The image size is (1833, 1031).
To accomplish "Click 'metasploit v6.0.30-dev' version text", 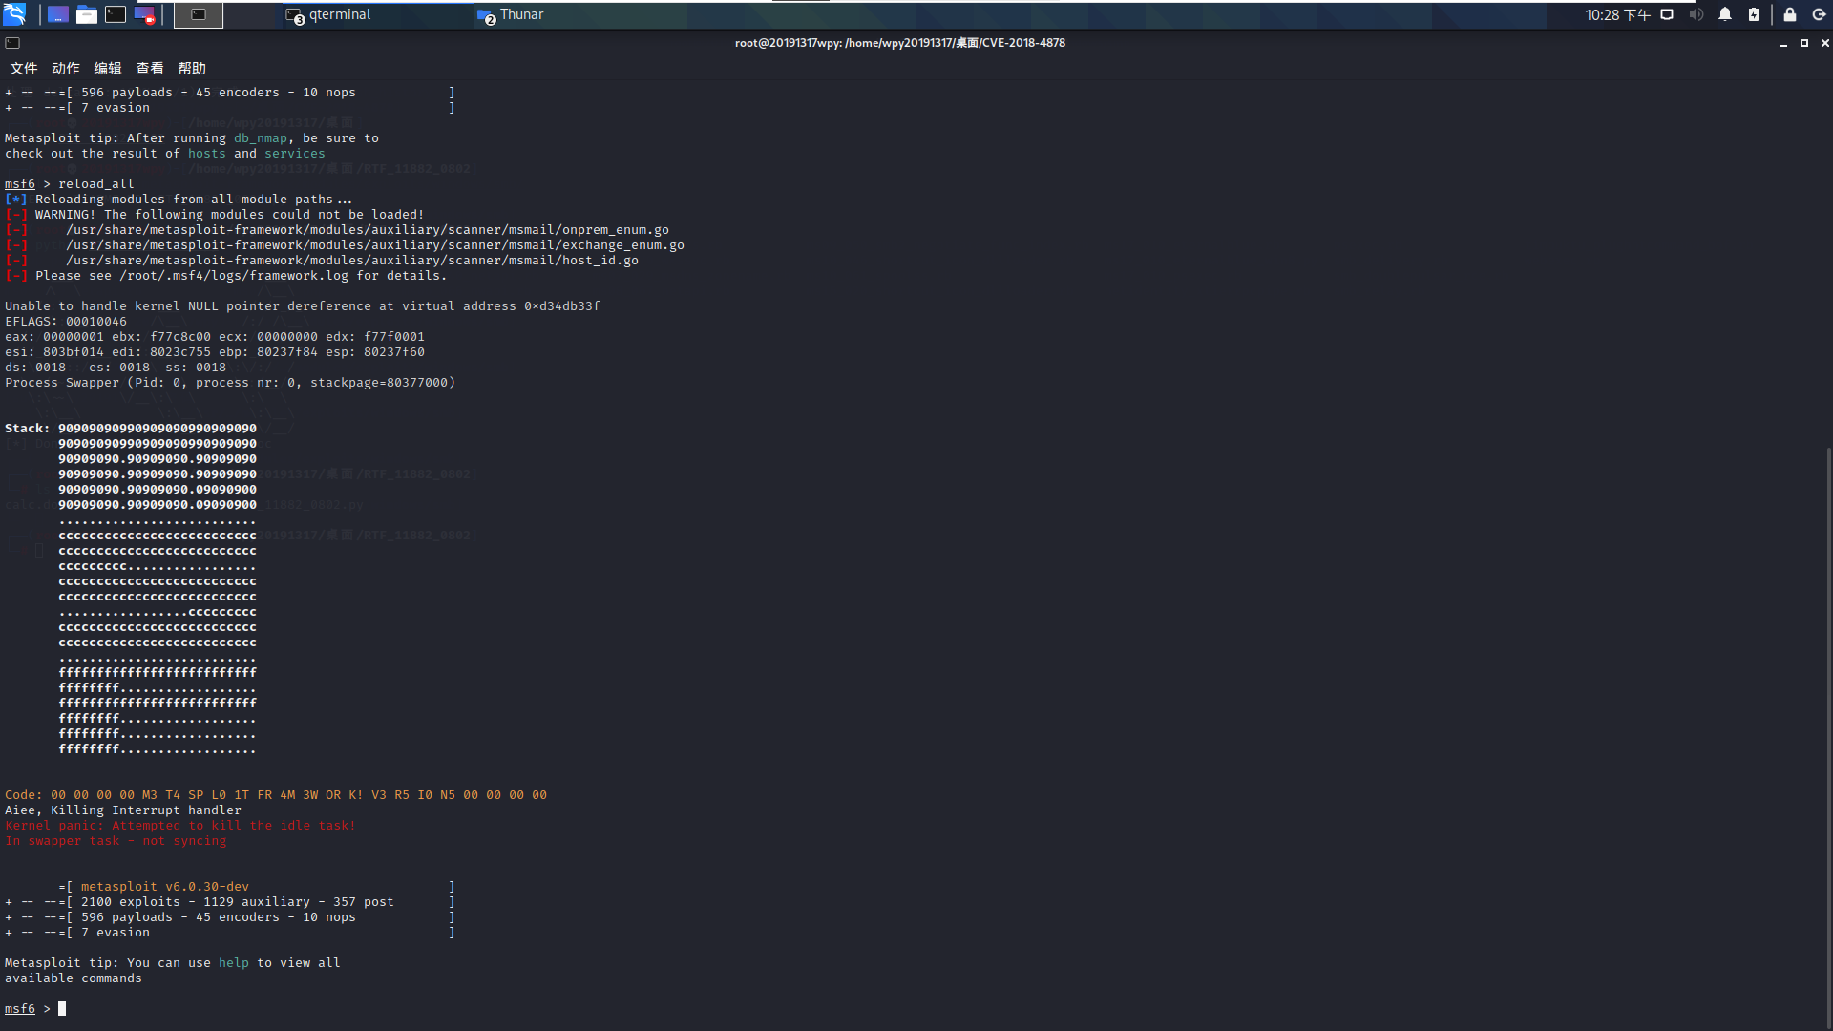I will click(x=165, y=887).
